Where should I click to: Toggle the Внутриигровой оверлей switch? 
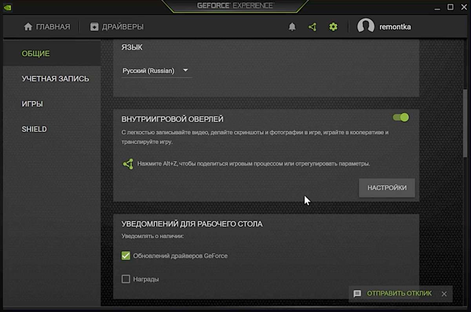(x=401, y=117)
